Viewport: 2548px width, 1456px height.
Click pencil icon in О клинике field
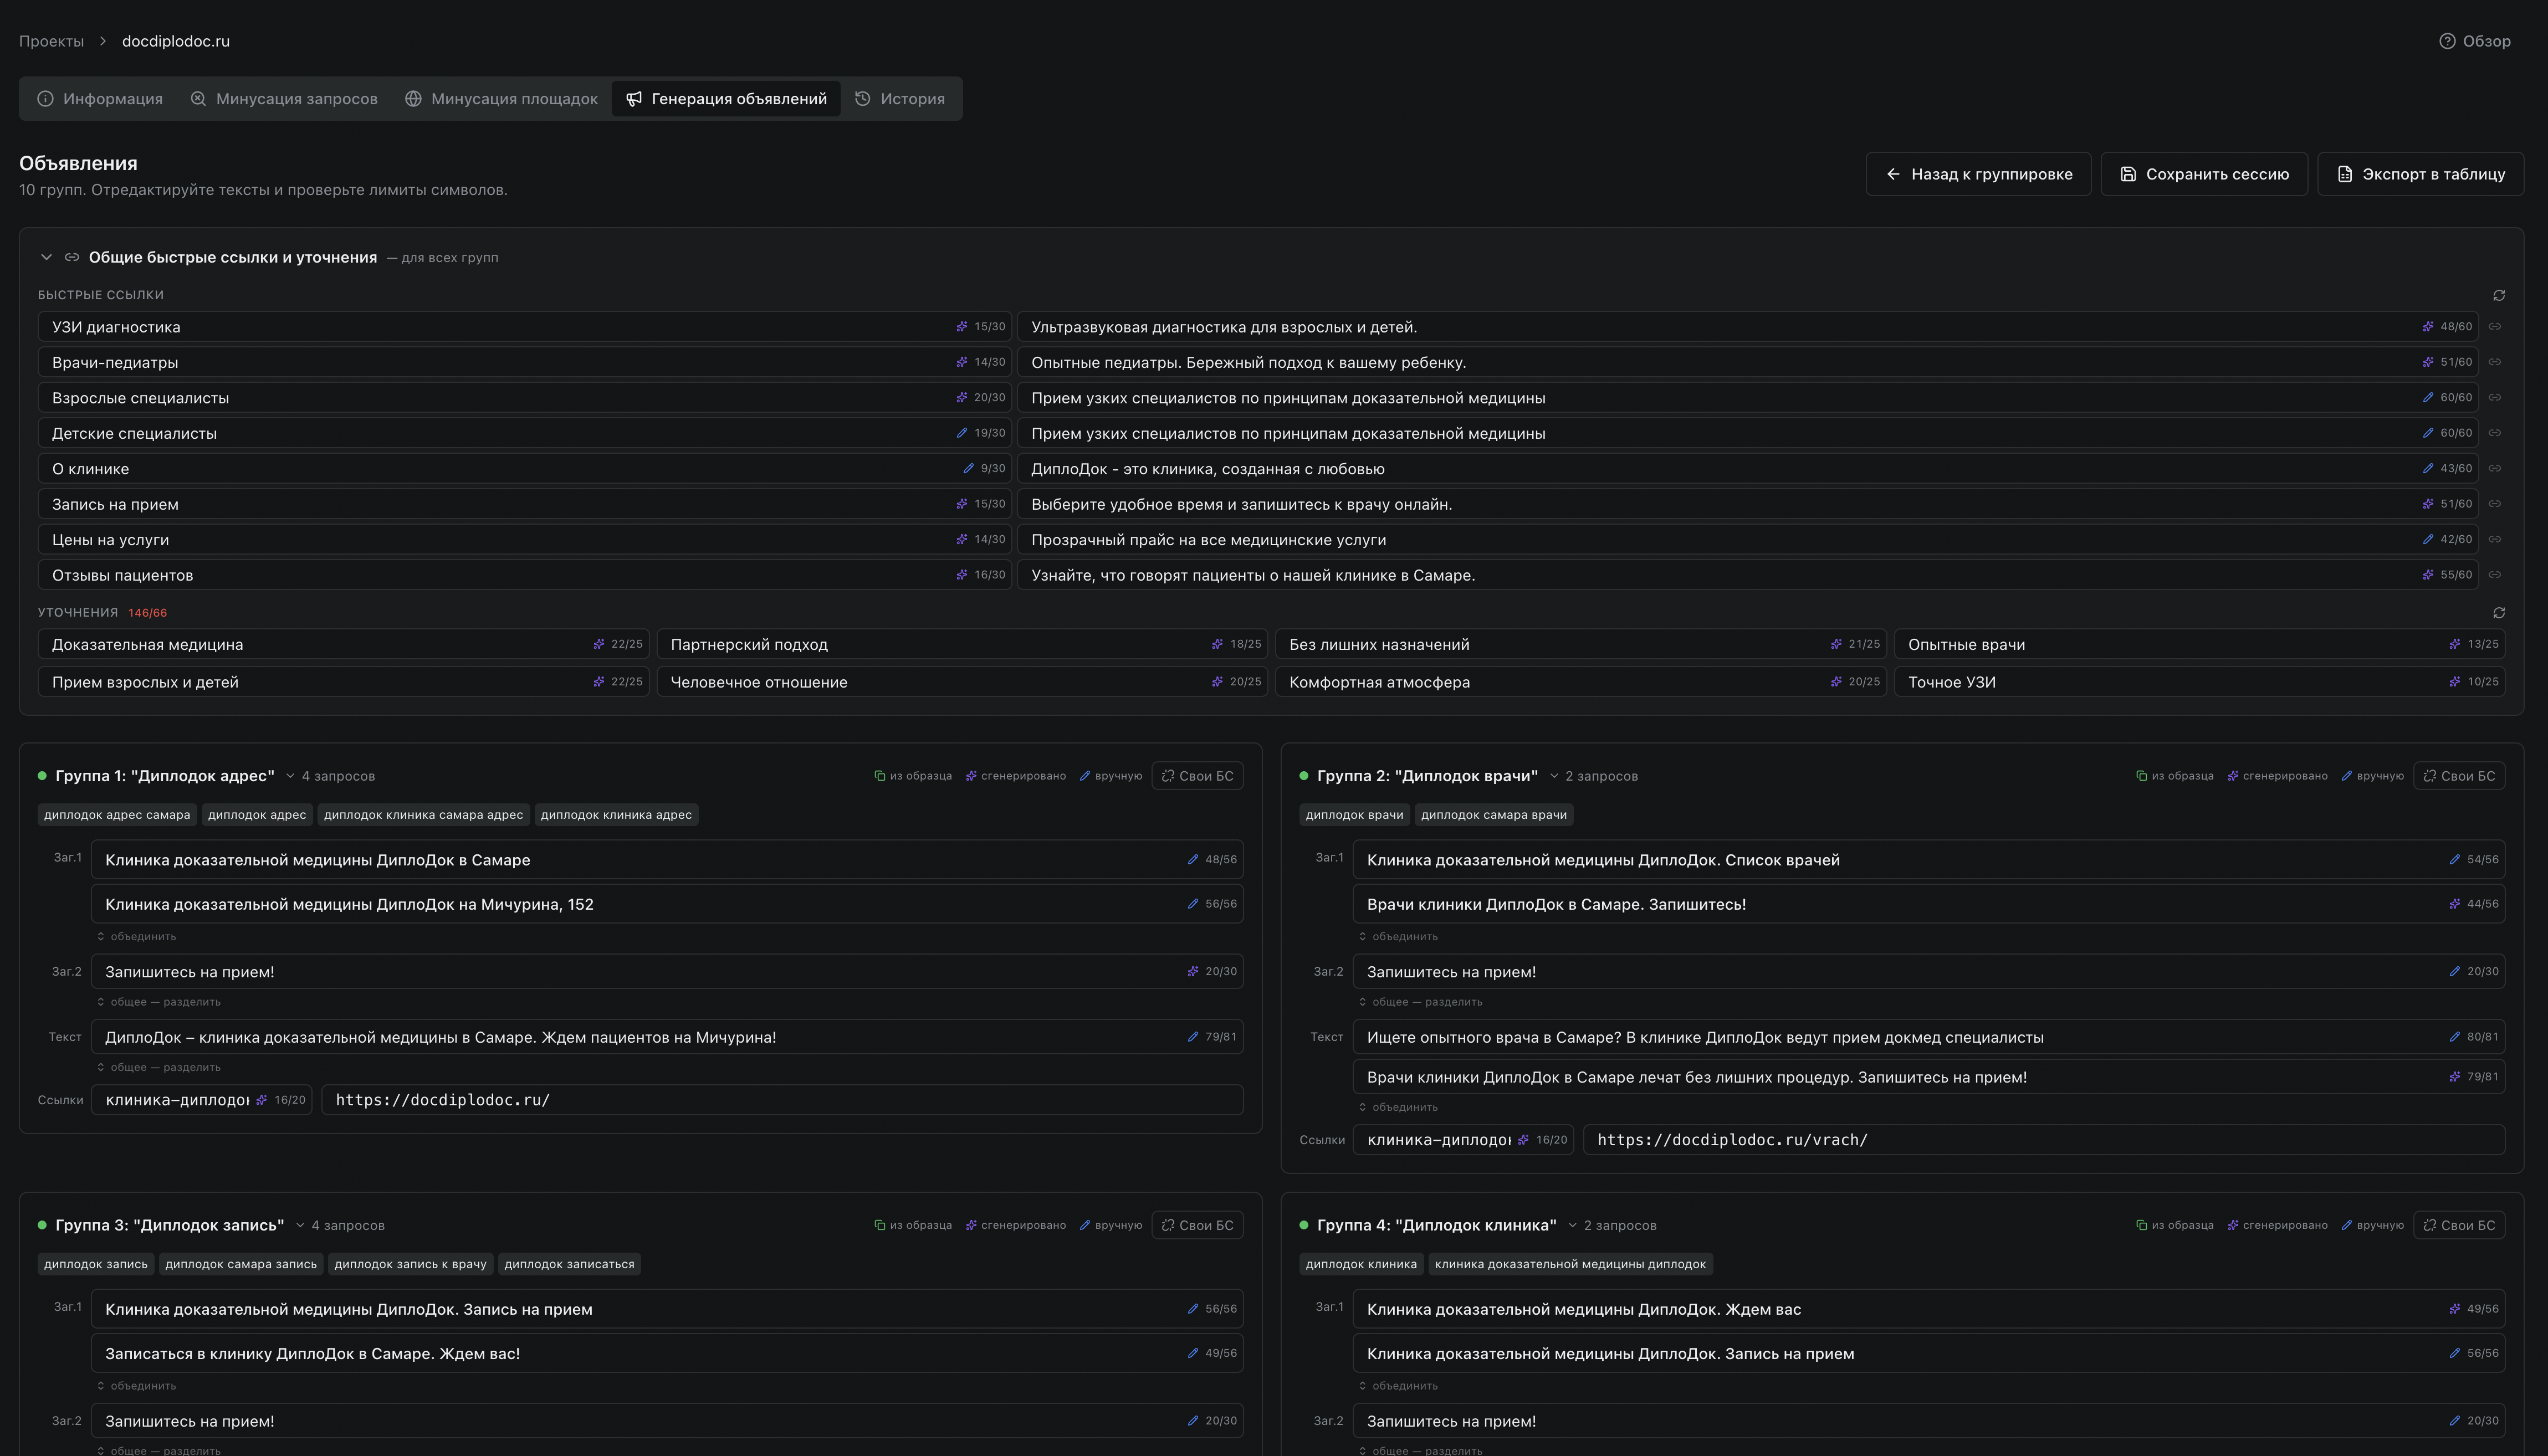968,469
